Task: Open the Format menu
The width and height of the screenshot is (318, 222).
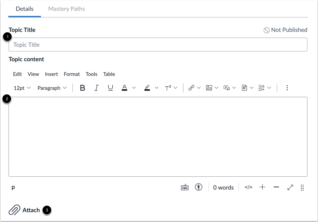Action: [72, 74]
